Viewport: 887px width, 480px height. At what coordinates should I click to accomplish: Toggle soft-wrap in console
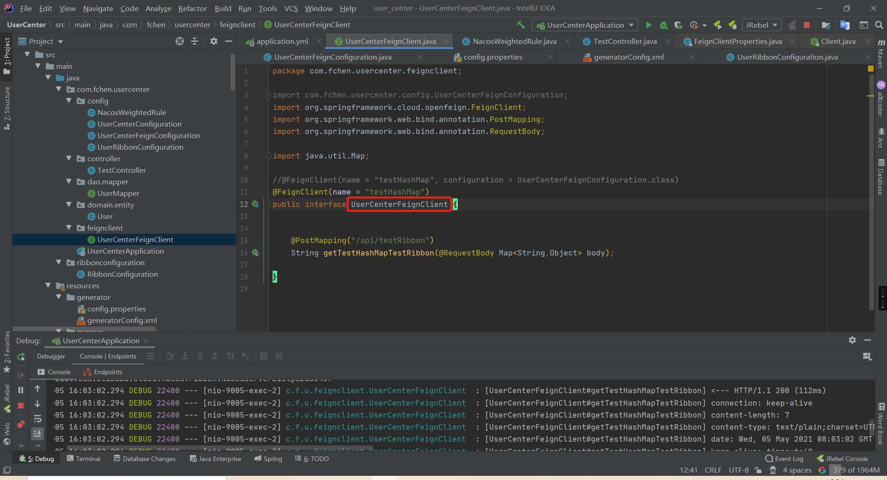click(37, 419)
